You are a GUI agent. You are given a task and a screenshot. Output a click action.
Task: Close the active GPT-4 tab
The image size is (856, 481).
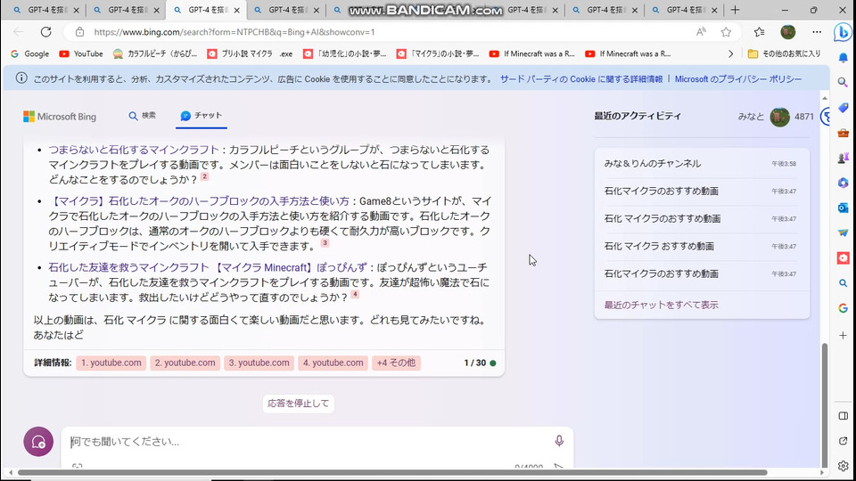236,11
